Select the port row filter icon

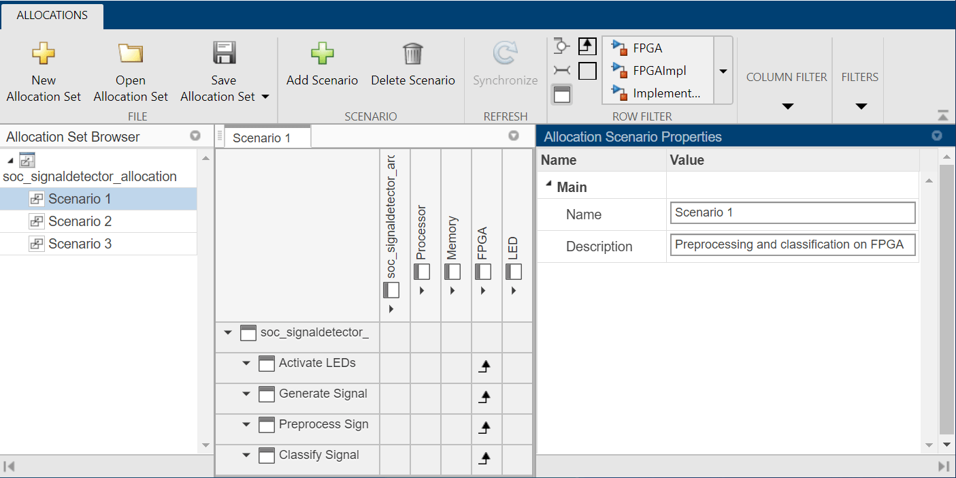point(561,47)
